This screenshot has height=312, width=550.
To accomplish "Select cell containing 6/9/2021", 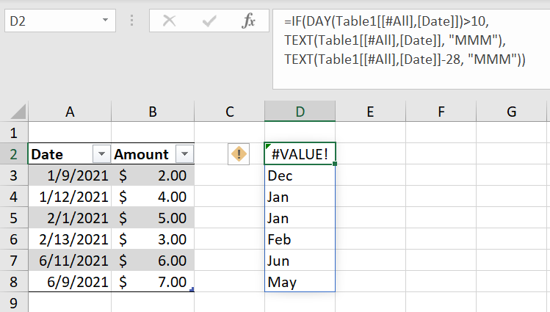I will coord(70,282).
